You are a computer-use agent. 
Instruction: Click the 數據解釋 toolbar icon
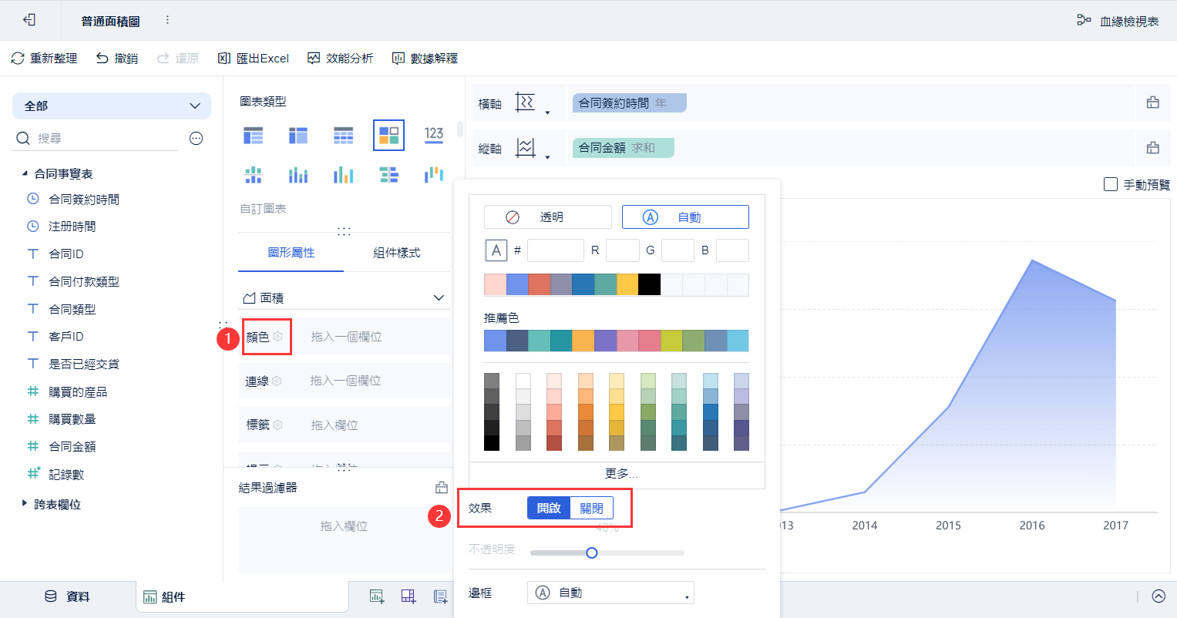(398, 58)
